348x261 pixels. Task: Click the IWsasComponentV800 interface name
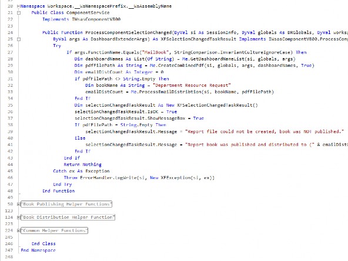[96, 19]
